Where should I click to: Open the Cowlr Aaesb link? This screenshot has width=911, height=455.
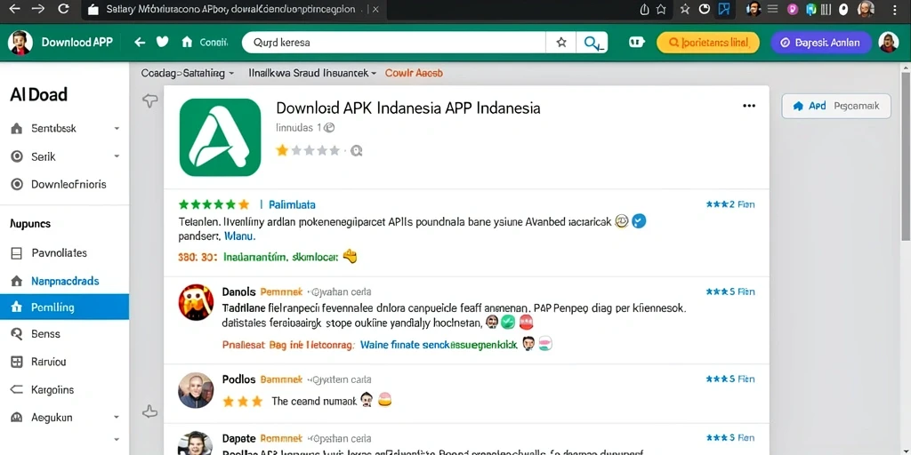[415, 73]
